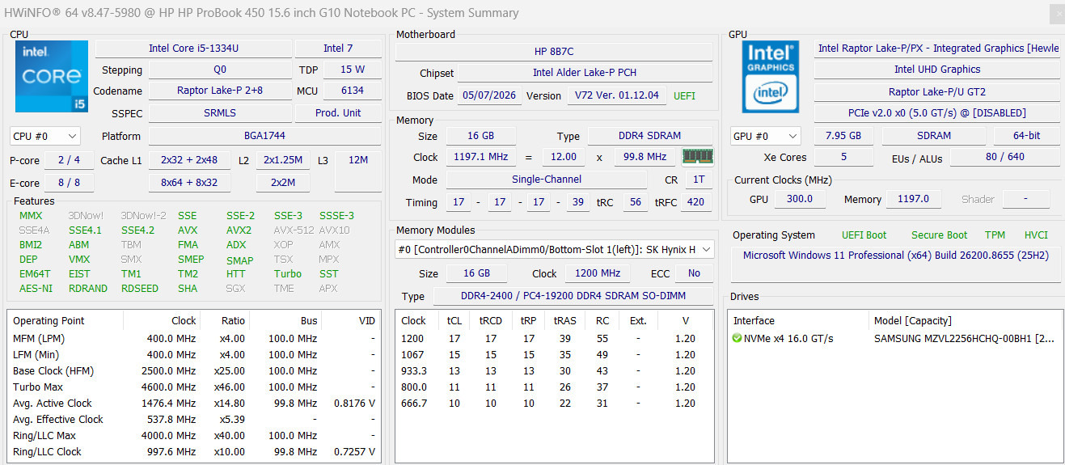1065x465 pixels.
Task: Click the PCIe v2.0 x0 DISABLED field
Action: coord(937,113)
